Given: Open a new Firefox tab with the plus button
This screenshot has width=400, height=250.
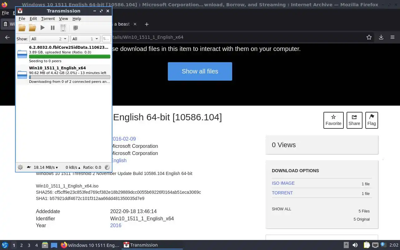Looking at the screenshot, I should coord(147,24).
